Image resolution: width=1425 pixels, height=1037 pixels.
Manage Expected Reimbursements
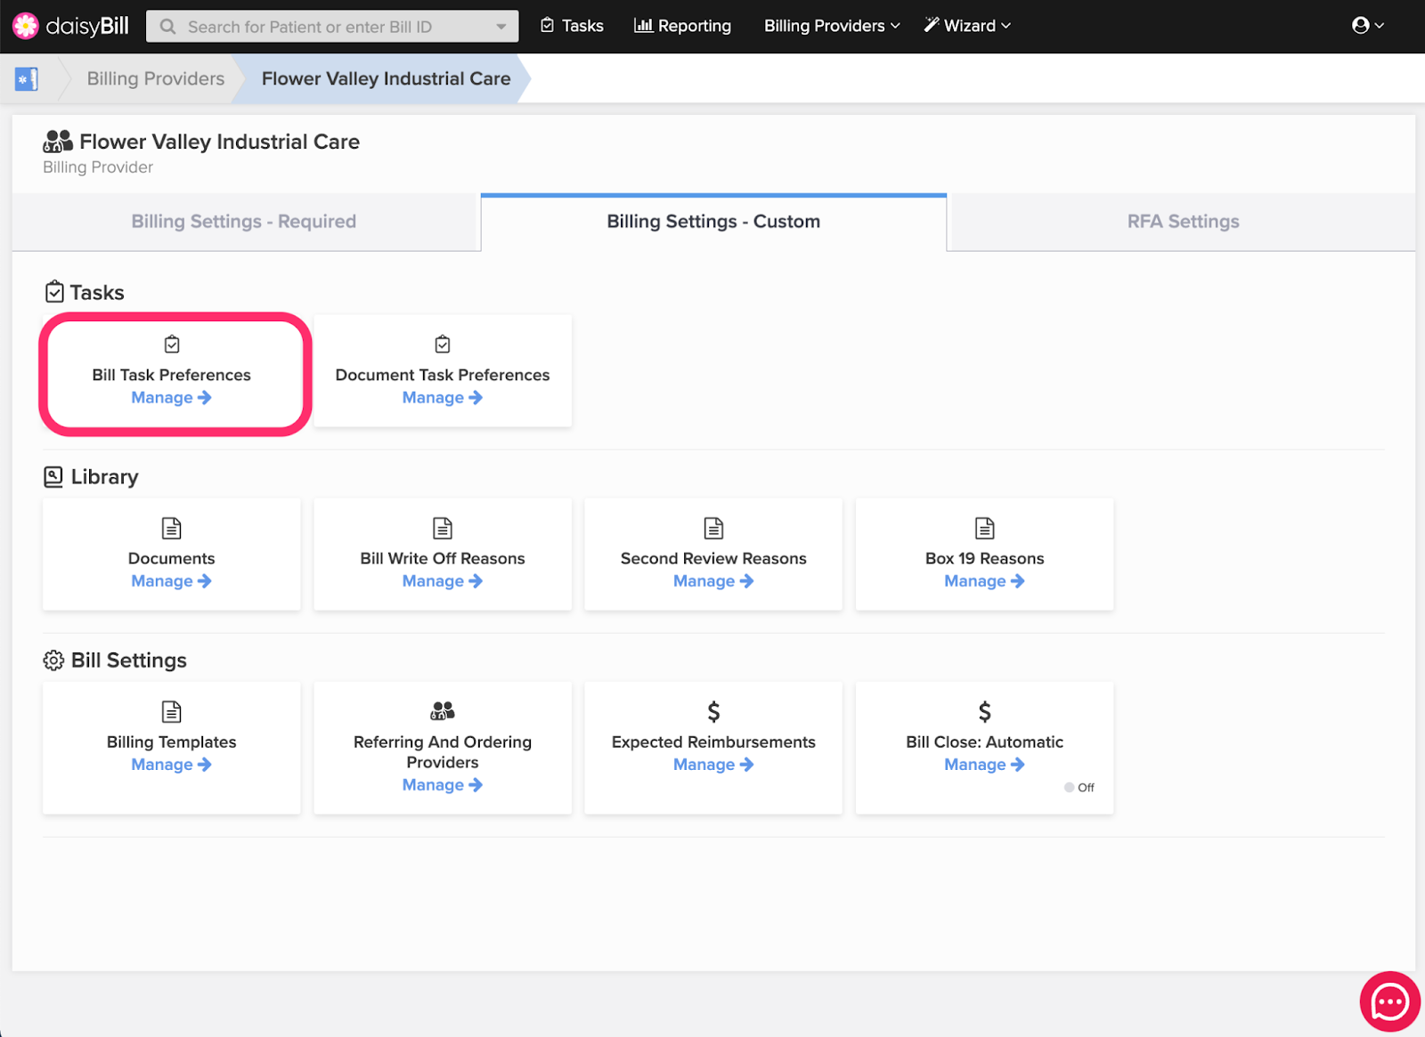(x=712, y=765)
